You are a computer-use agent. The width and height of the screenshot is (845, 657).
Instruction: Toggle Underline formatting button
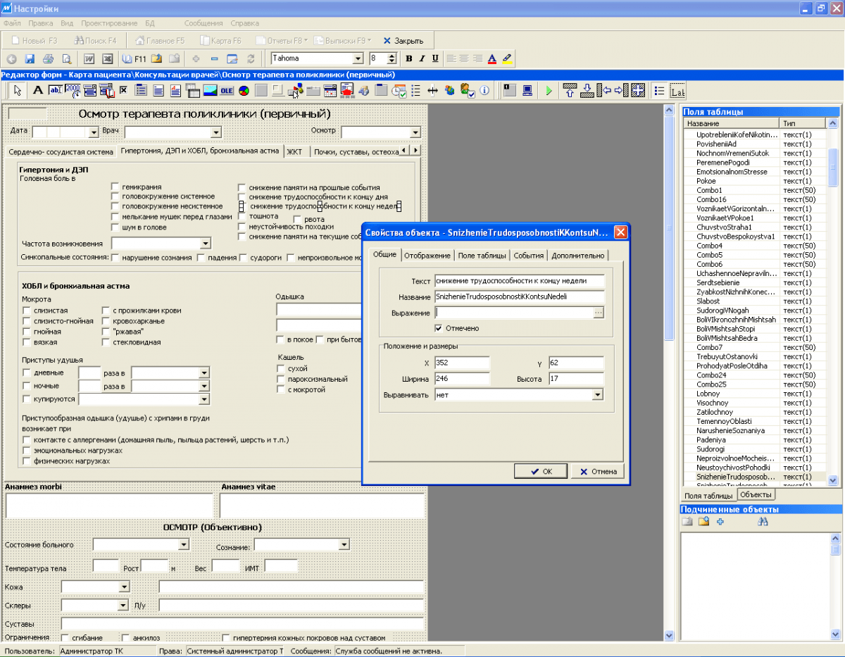pos(435,59)
